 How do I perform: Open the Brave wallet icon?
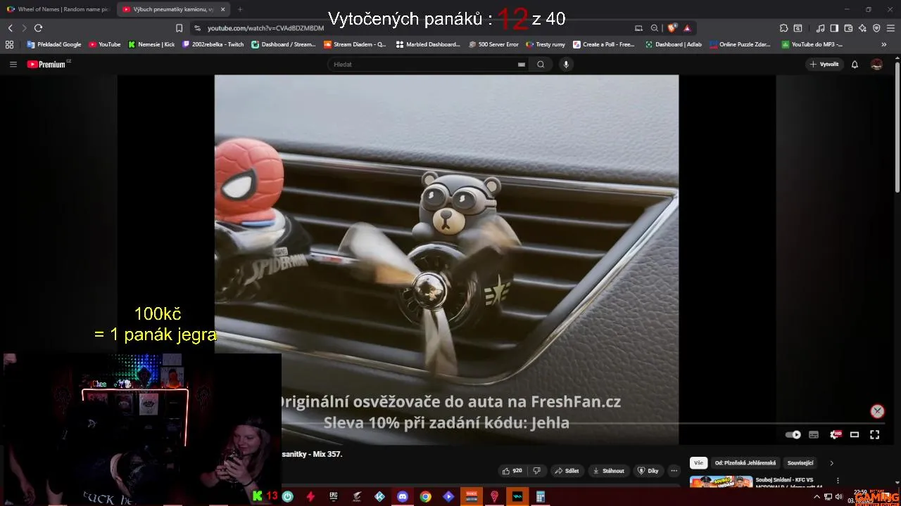click(848, 28)
